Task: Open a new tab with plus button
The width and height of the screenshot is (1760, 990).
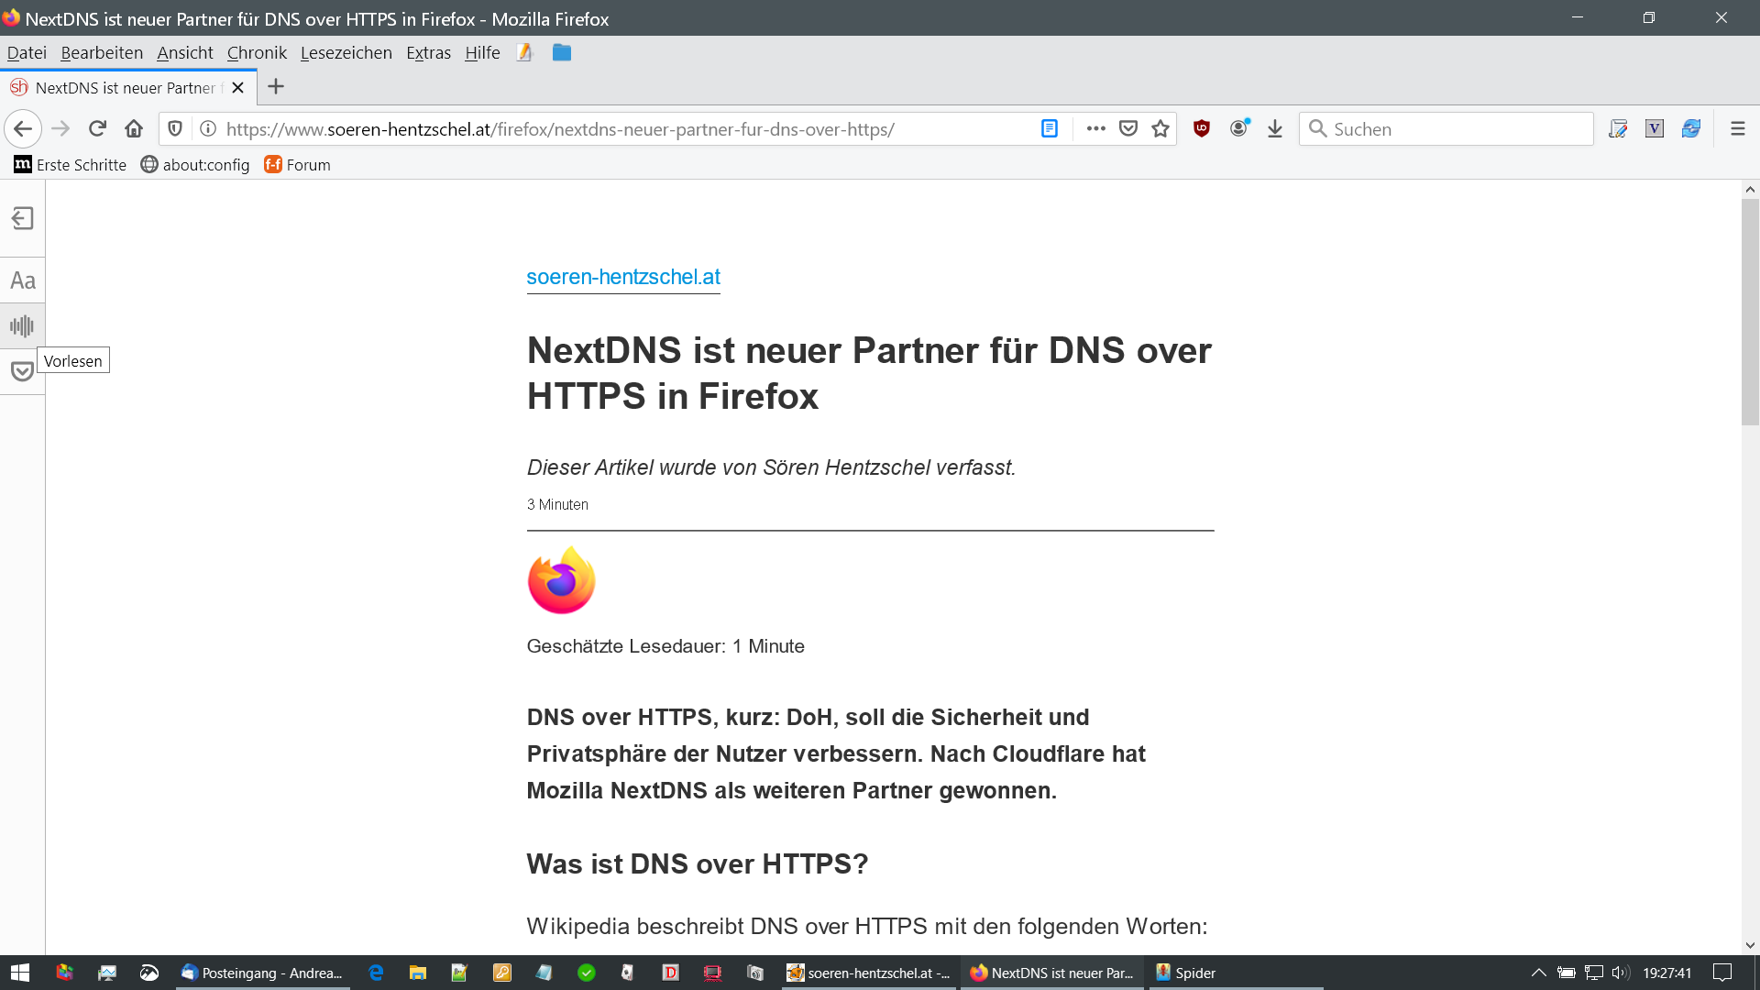Action: (275, 87)
